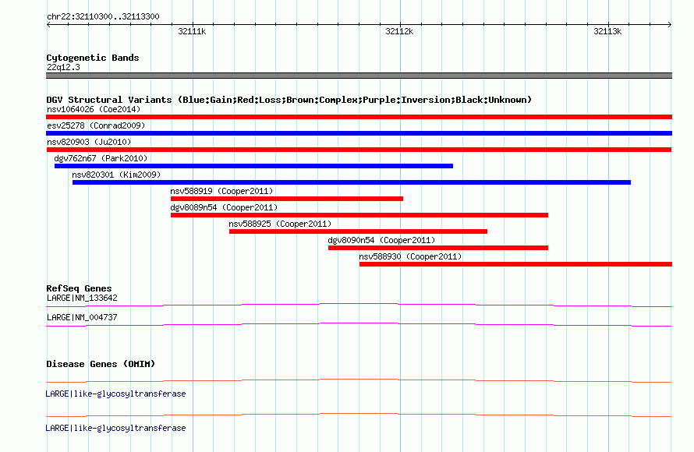Viewport: 694px width, 452px height.
Task: Click the nsv820301 (Kim2009) label
Action: (x=116, y=175)
